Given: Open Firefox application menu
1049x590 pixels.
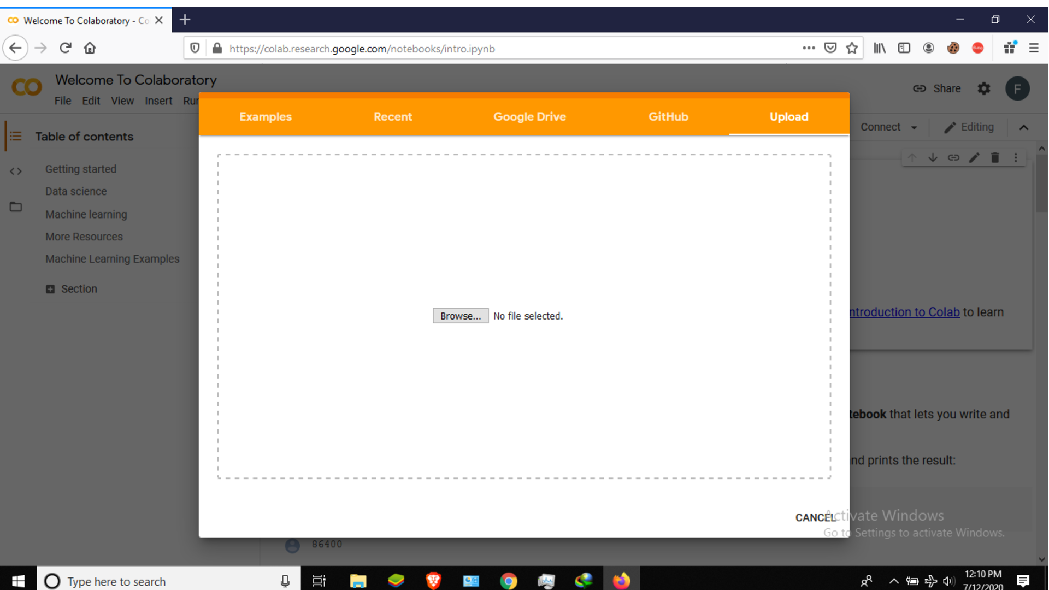Looking at the screenshot, I should coord(1034,48).
